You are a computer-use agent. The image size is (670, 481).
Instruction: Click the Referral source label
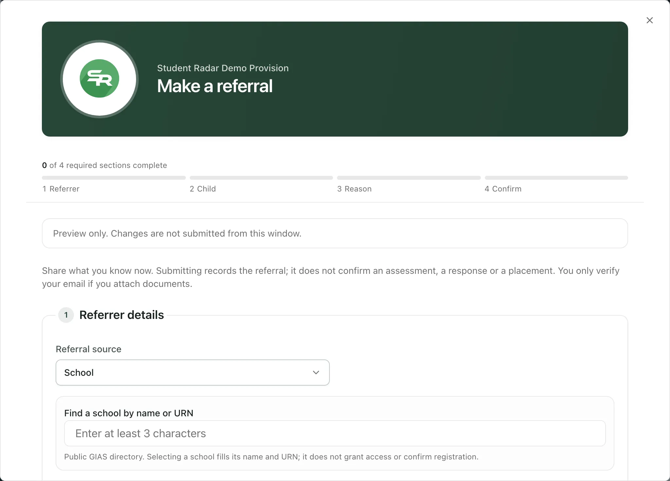point(89,349)
